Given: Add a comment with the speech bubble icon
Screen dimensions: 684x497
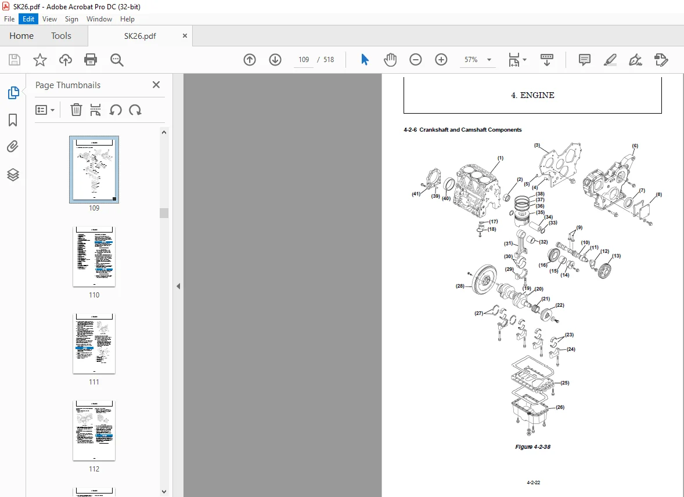Looking at the screenshot, I should [x=585, y=60].
